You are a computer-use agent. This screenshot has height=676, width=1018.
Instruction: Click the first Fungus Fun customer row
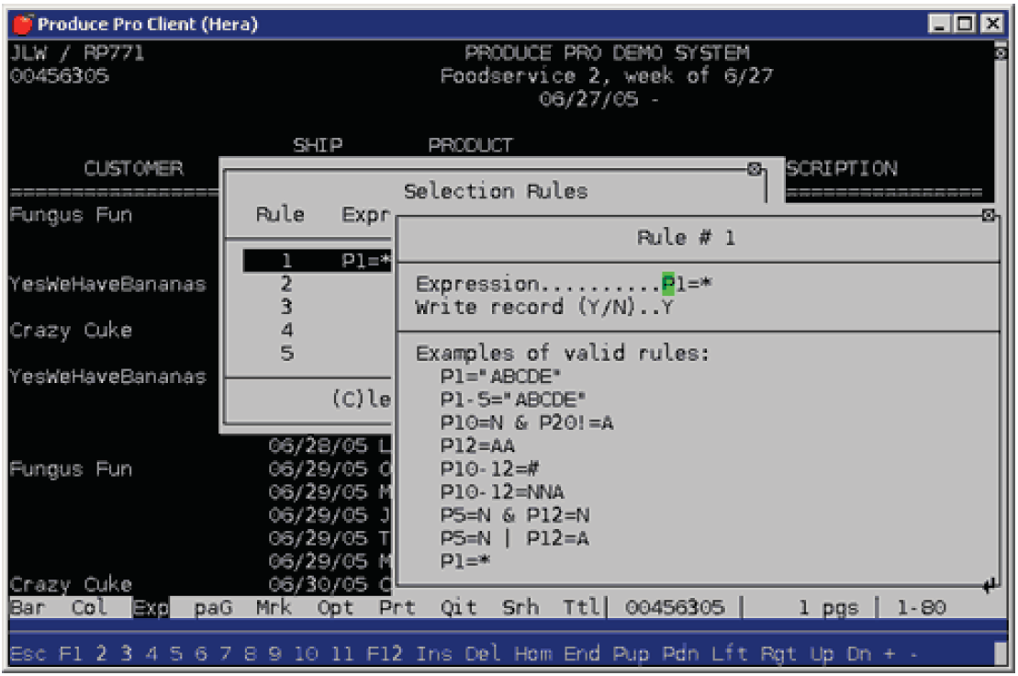(x=71, y=215)
